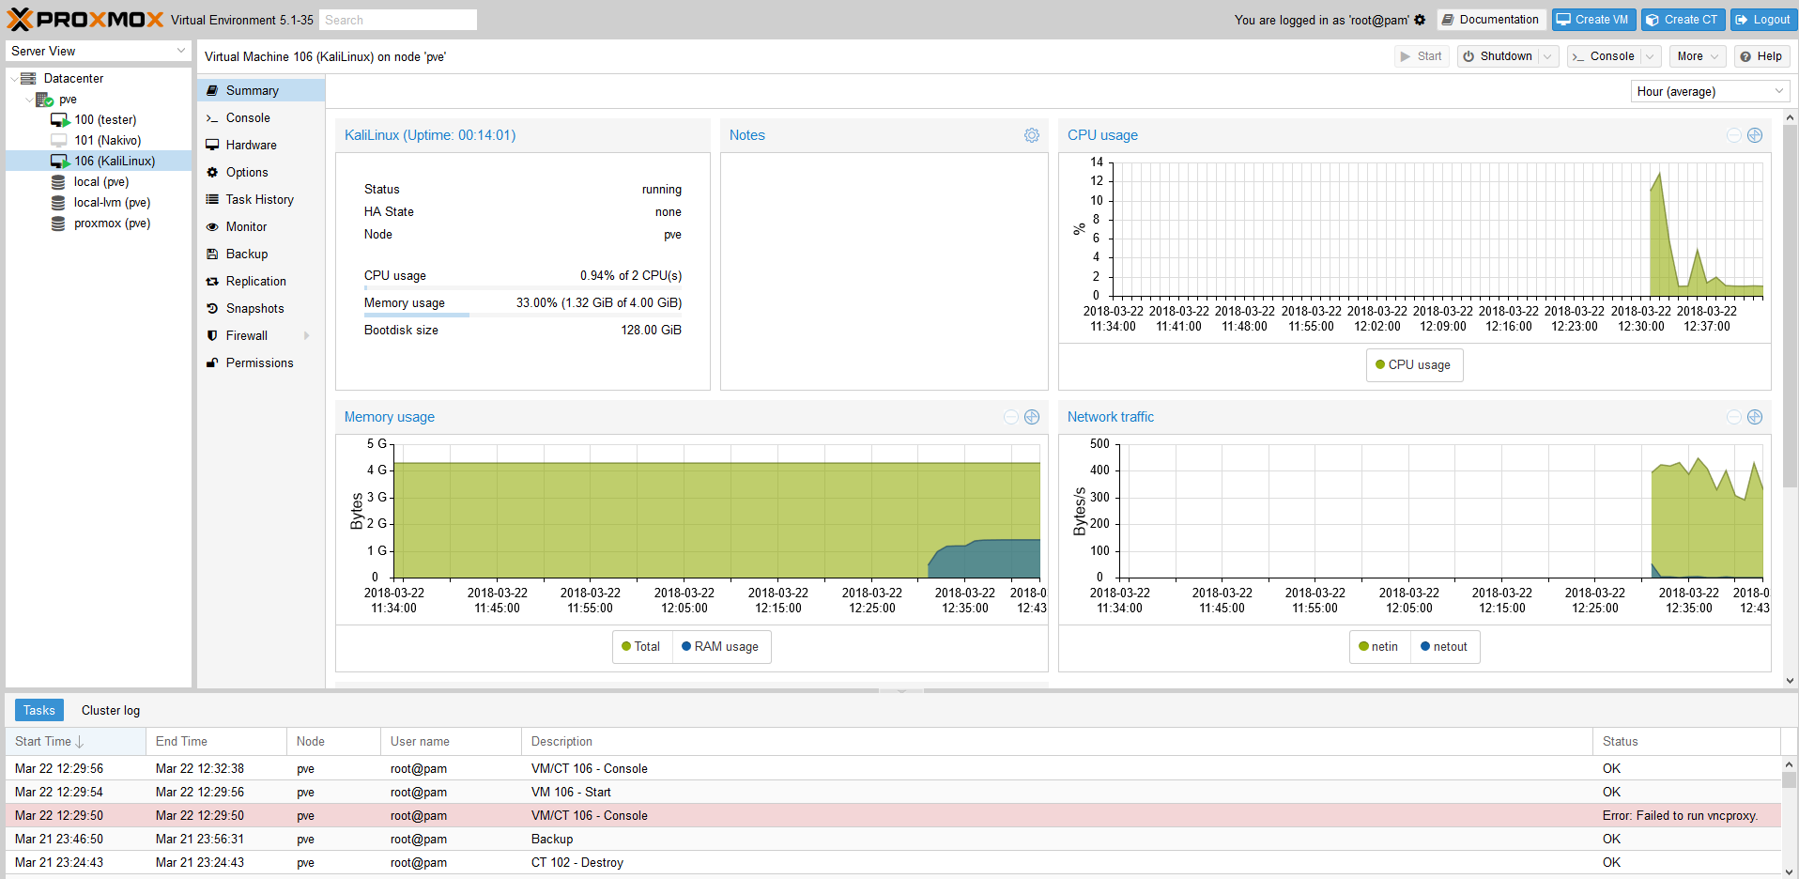
Task: Select the VM 106 - Start task row
Action: (x=893, y=792)
